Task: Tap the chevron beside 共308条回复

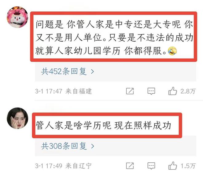Action: 93,146
